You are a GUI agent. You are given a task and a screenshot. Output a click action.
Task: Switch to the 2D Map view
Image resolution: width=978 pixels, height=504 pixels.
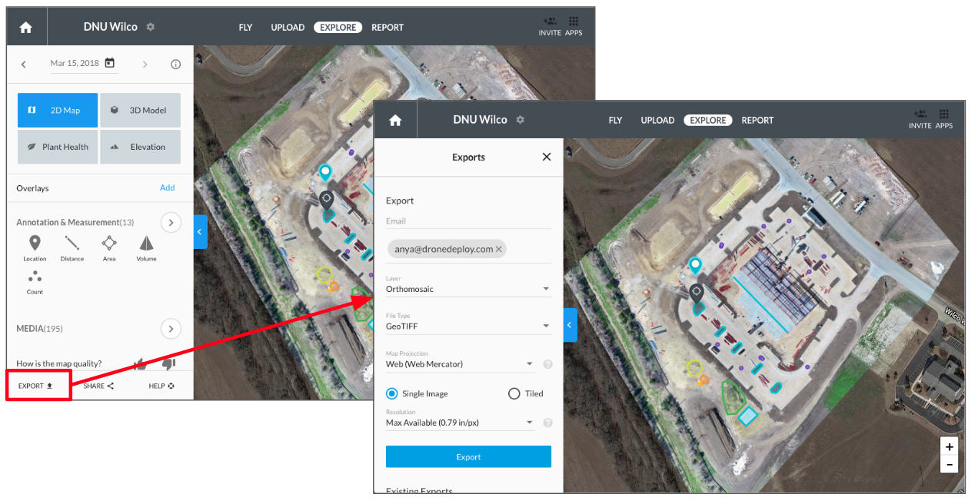pos(58,111)
